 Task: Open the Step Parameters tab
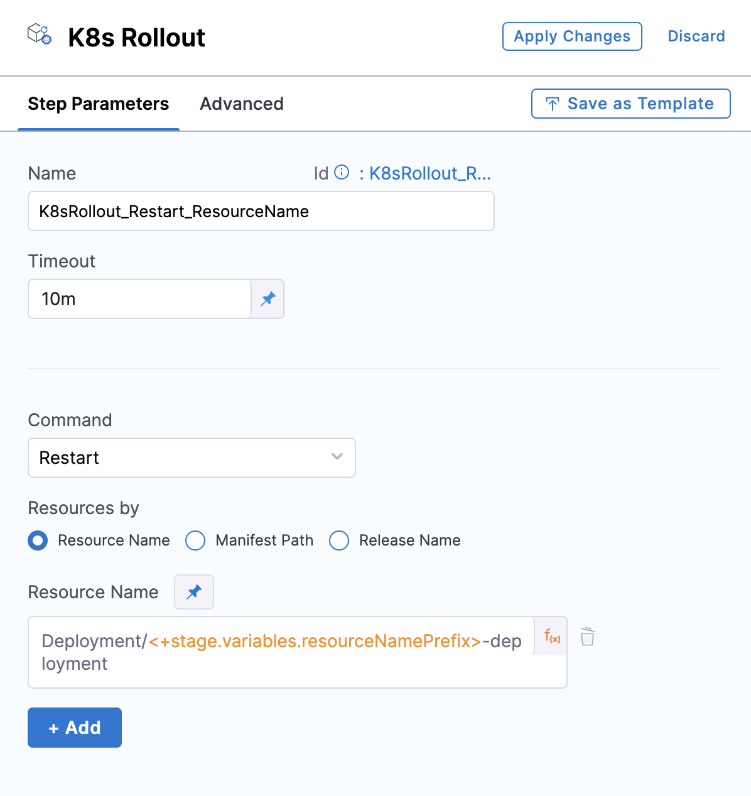(99, 104)
